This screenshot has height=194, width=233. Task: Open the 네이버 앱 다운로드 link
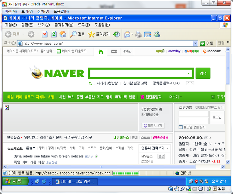[x=71, y=51]
